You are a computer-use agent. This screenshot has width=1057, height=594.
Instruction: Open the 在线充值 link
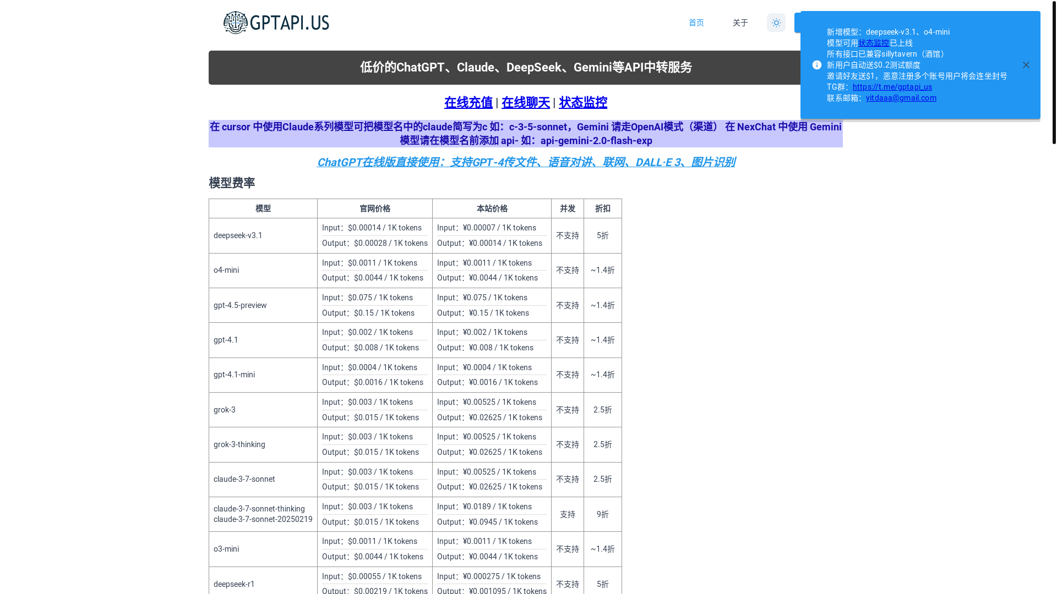(468, 102)
